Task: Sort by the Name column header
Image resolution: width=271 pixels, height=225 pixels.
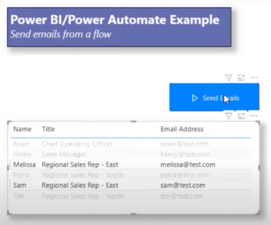Action: coord(22,129)
